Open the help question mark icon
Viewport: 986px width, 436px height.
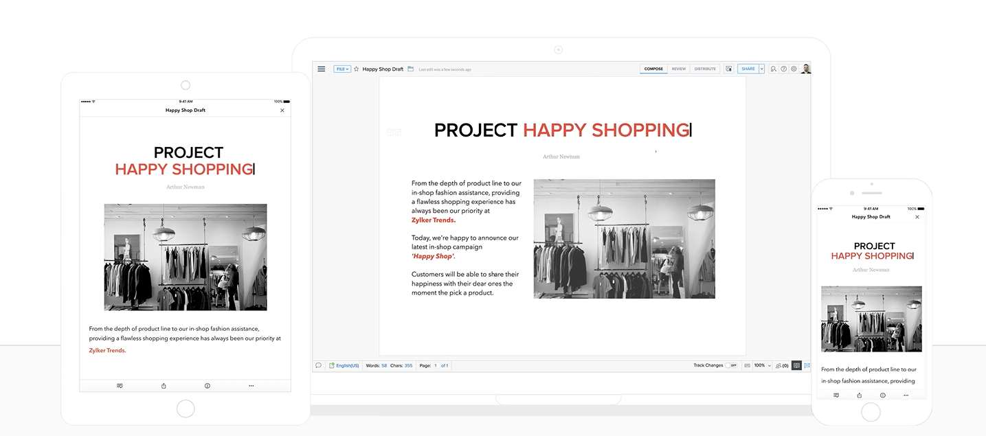point(784,69)
